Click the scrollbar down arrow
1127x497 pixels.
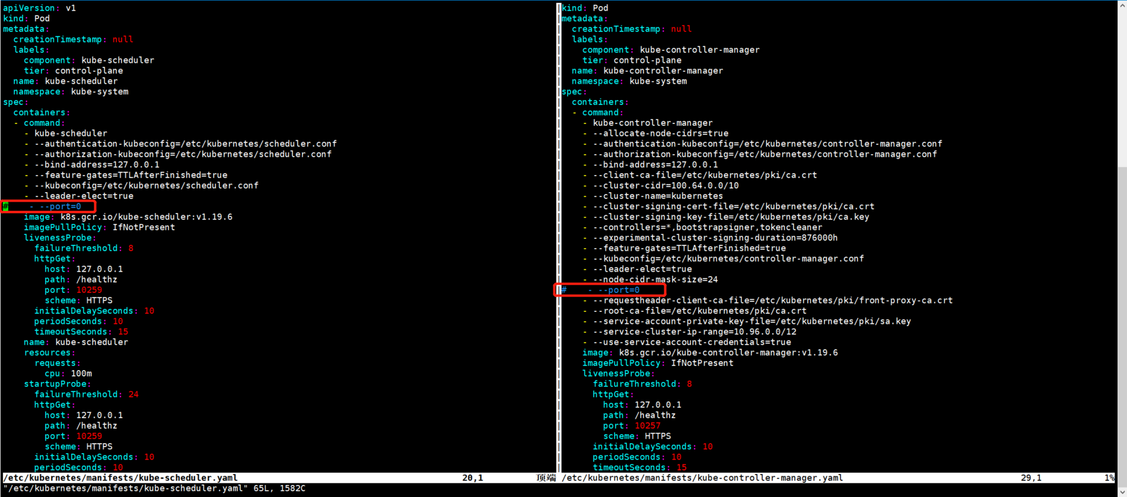point(1122,492)
